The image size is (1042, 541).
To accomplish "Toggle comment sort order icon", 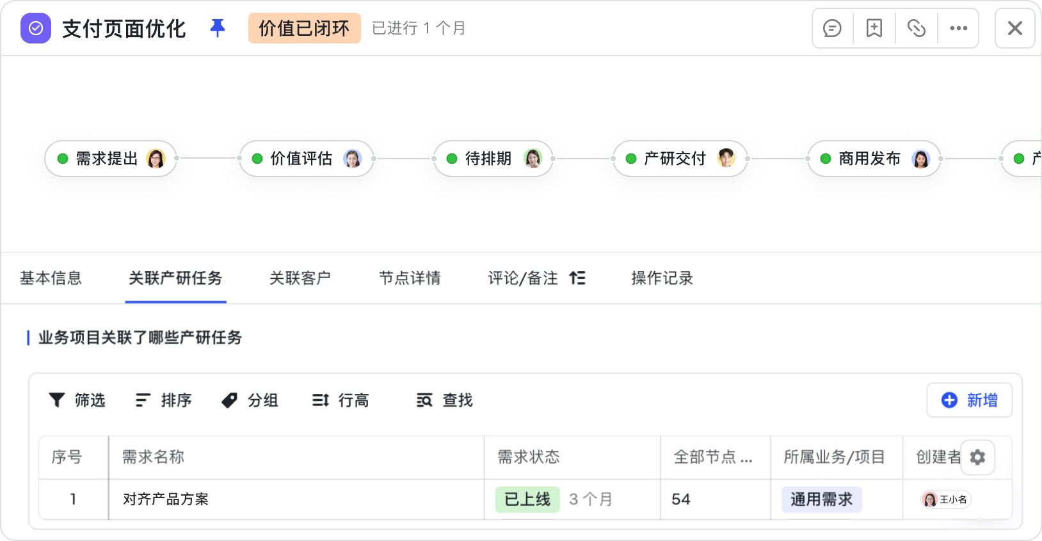I will [577, 278].
